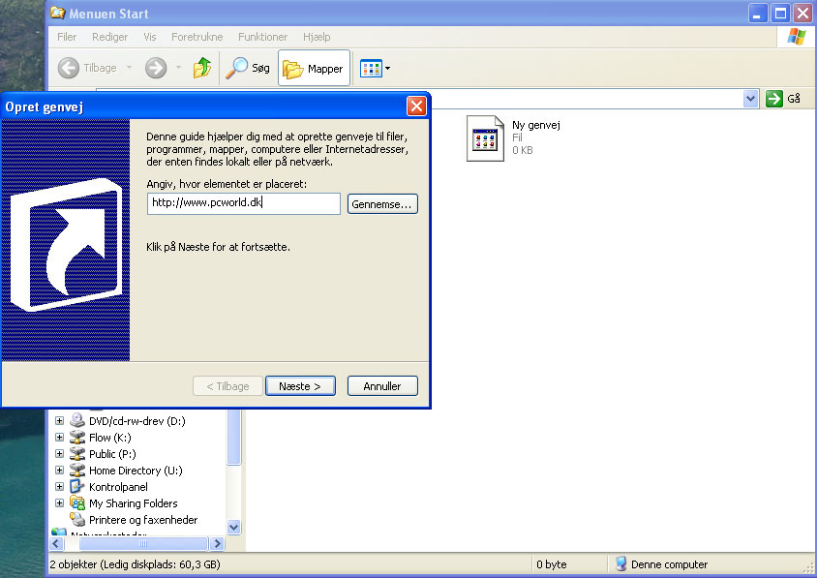Select the Ny genvej file icon
This screenshot has height=578, width=817.
[x=485, y=138]
